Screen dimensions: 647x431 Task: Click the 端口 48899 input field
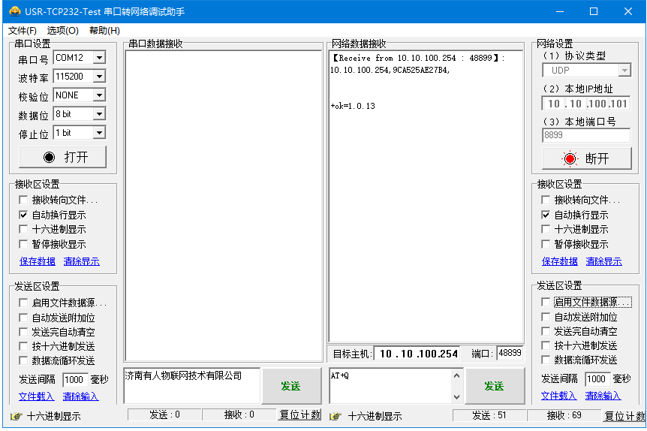point(510,353)
